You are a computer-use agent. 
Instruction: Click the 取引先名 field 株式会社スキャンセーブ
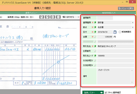click(116, 46)
